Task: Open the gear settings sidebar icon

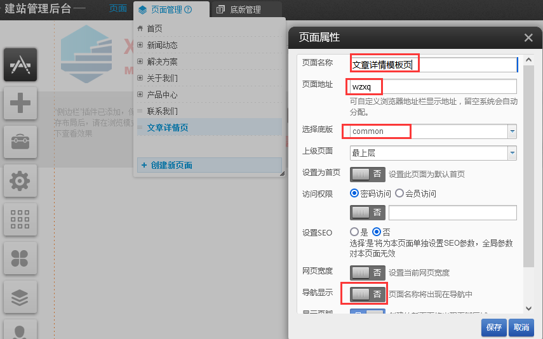Action: pyautogui.click(x=20, y=181)
